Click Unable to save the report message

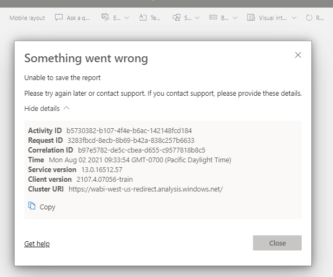(x=62, y=78)
